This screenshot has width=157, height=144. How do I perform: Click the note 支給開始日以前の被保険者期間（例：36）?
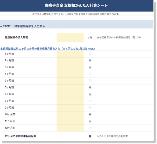point(119,37)
